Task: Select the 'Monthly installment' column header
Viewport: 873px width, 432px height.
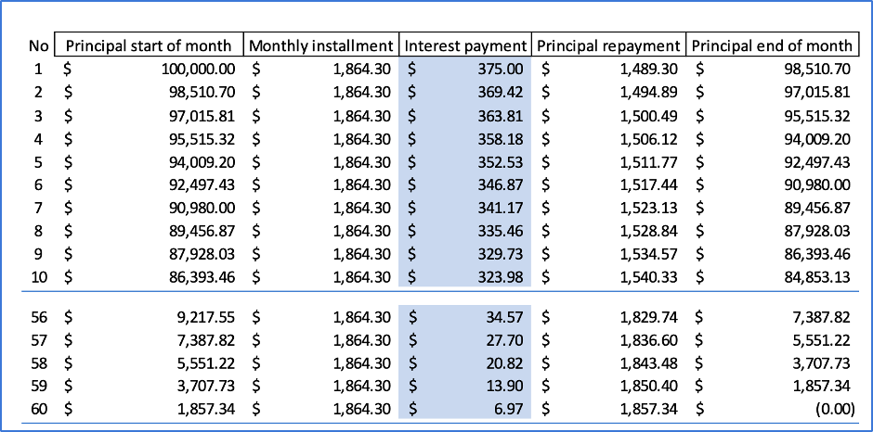Action: 321,45
